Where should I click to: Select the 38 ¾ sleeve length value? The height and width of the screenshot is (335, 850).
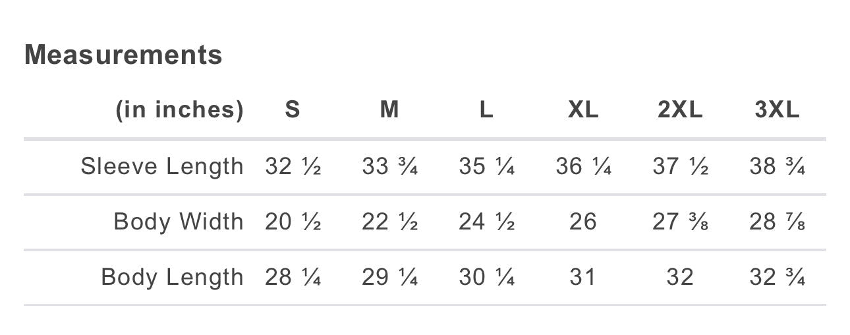pyautogui.click(x=777, y=167)
